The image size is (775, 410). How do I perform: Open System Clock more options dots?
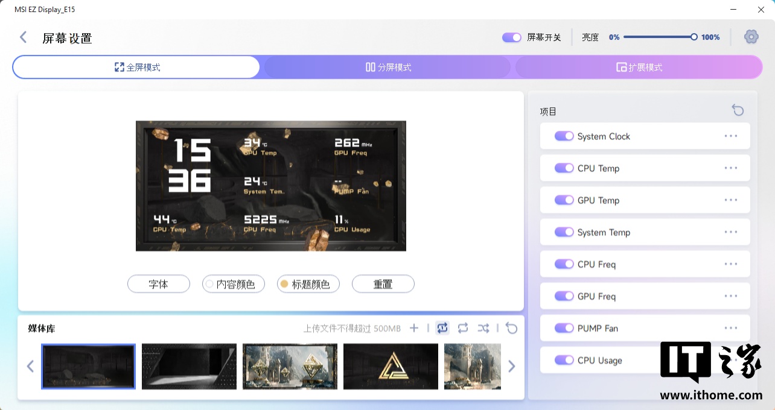point(731,136)
